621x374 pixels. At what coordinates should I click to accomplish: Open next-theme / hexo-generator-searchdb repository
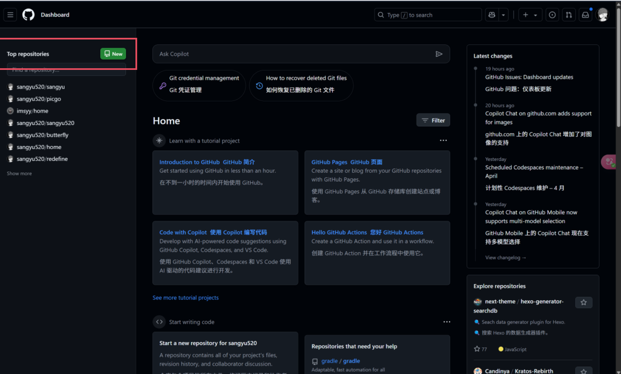pyautogui.click(x=519, y=306)
